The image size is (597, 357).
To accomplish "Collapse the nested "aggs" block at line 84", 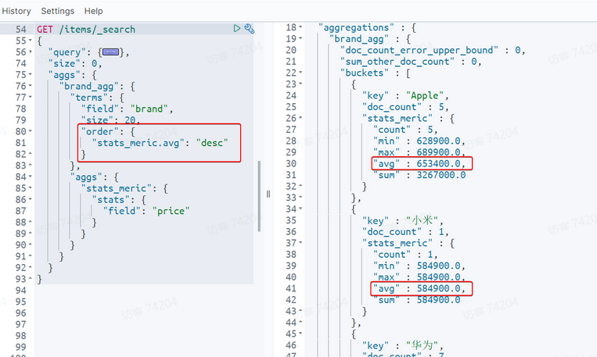I will (x=31, y=177).
